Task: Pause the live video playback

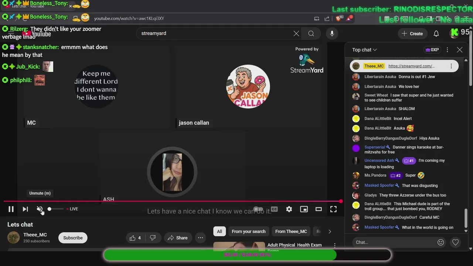Action: point(11,209)
